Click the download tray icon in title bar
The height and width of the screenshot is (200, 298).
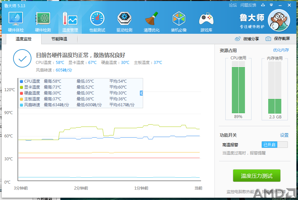[x=263, y=5]
